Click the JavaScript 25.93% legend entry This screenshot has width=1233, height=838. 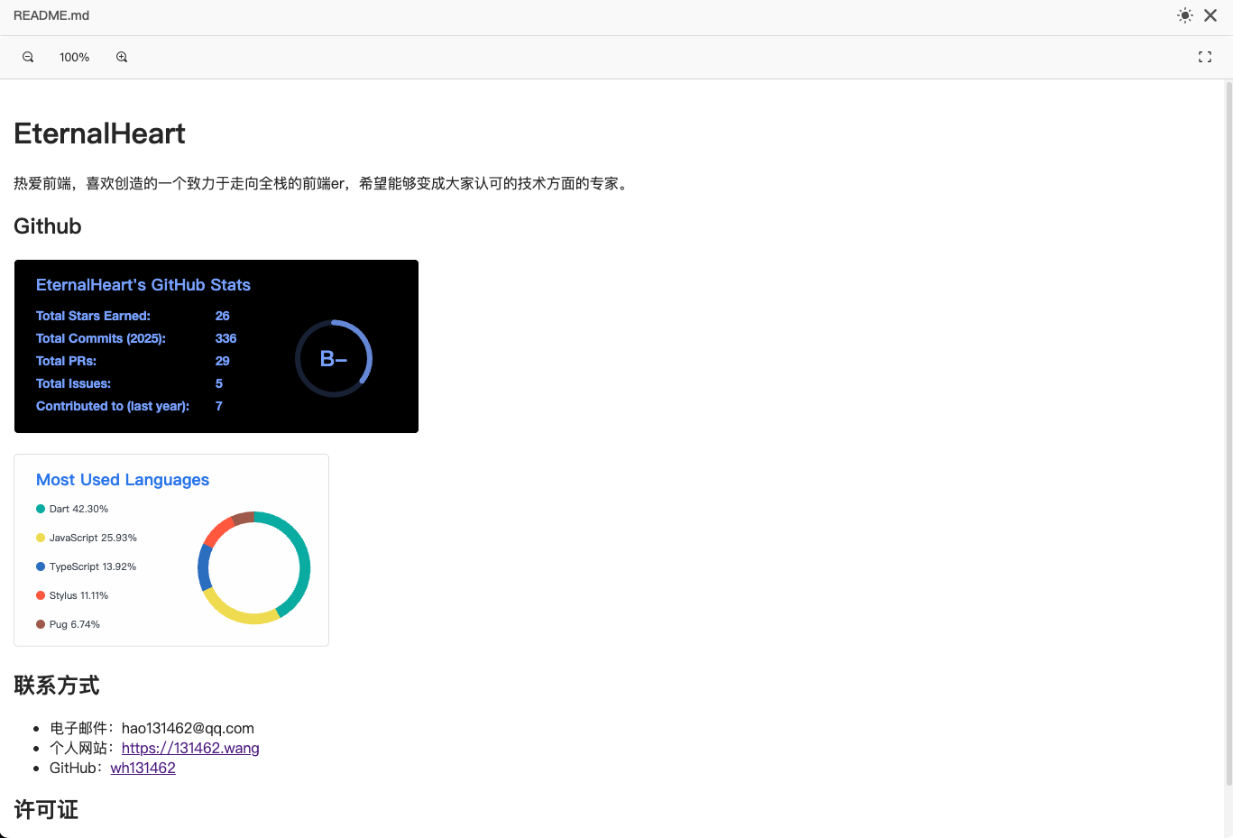(x=87, y=538)
